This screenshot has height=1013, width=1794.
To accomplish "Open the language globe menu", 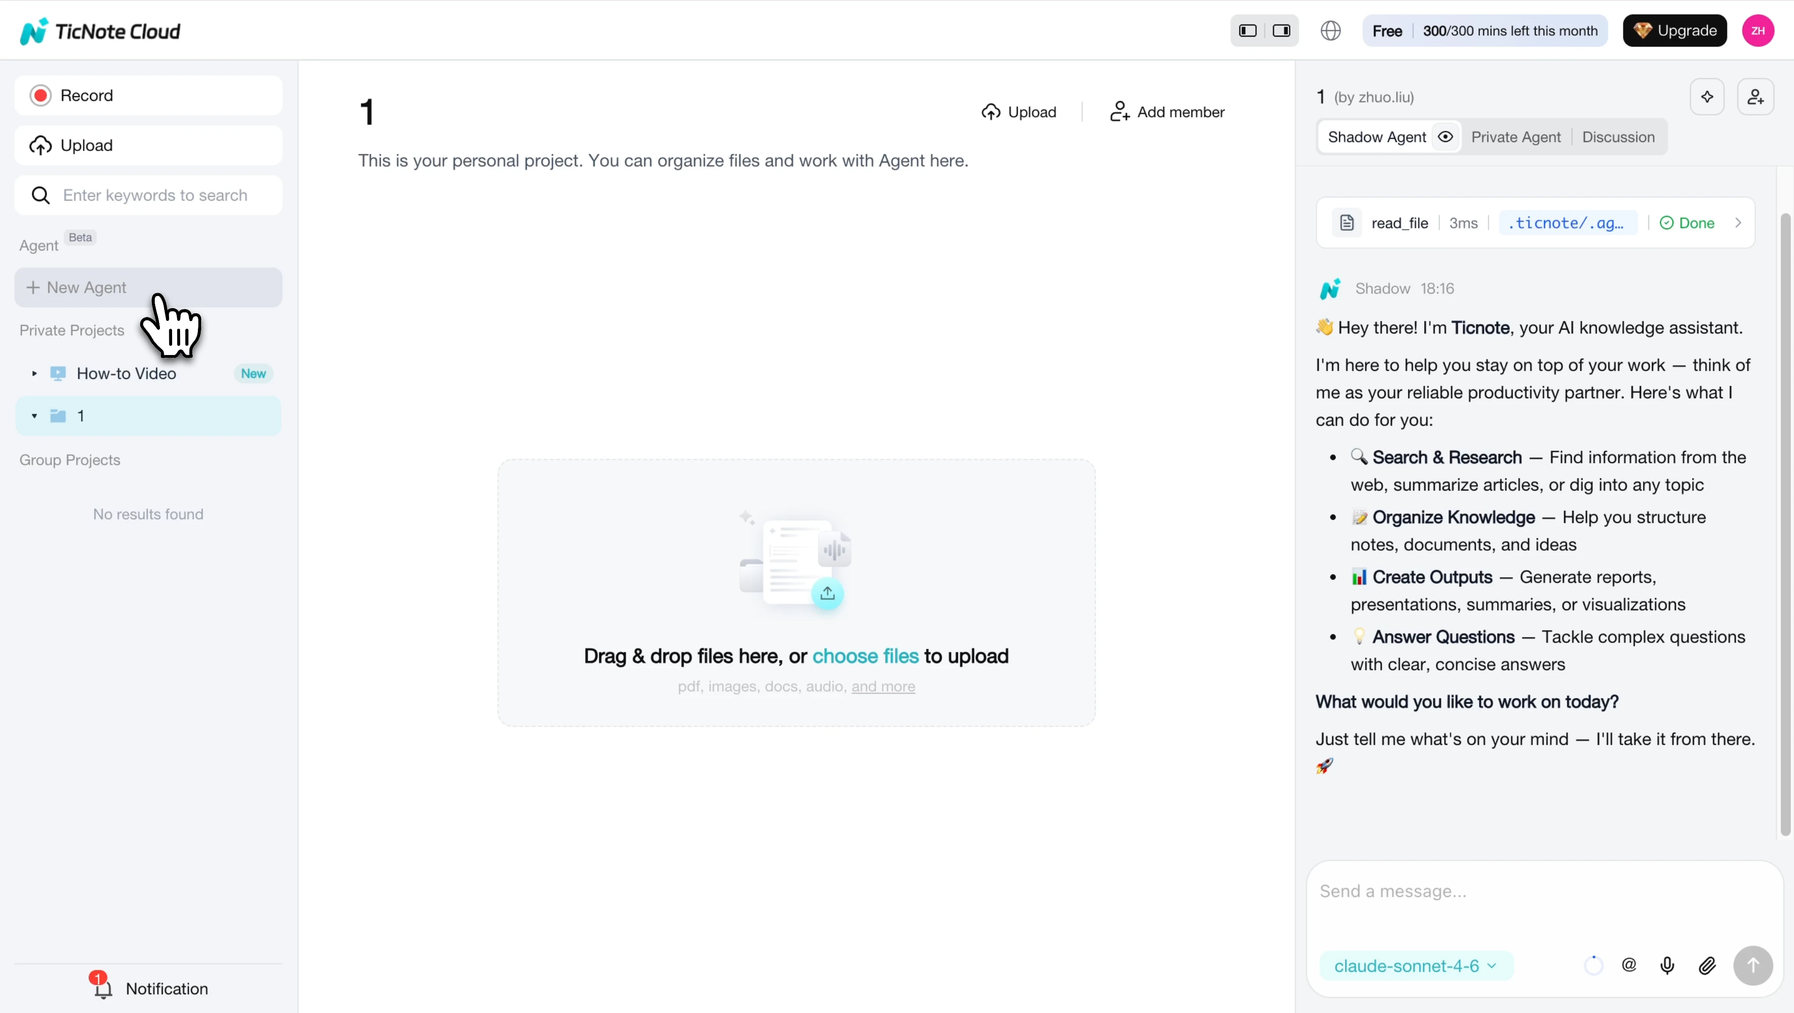I will (1330, 30).
